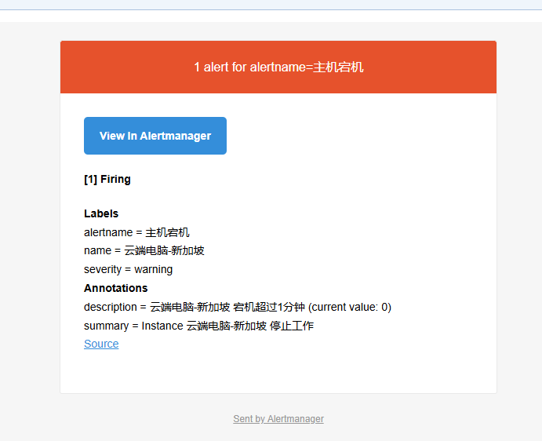Click the View In Alertmanager button
This screenshot has width=542, height=441.
[x=155, y=136]
